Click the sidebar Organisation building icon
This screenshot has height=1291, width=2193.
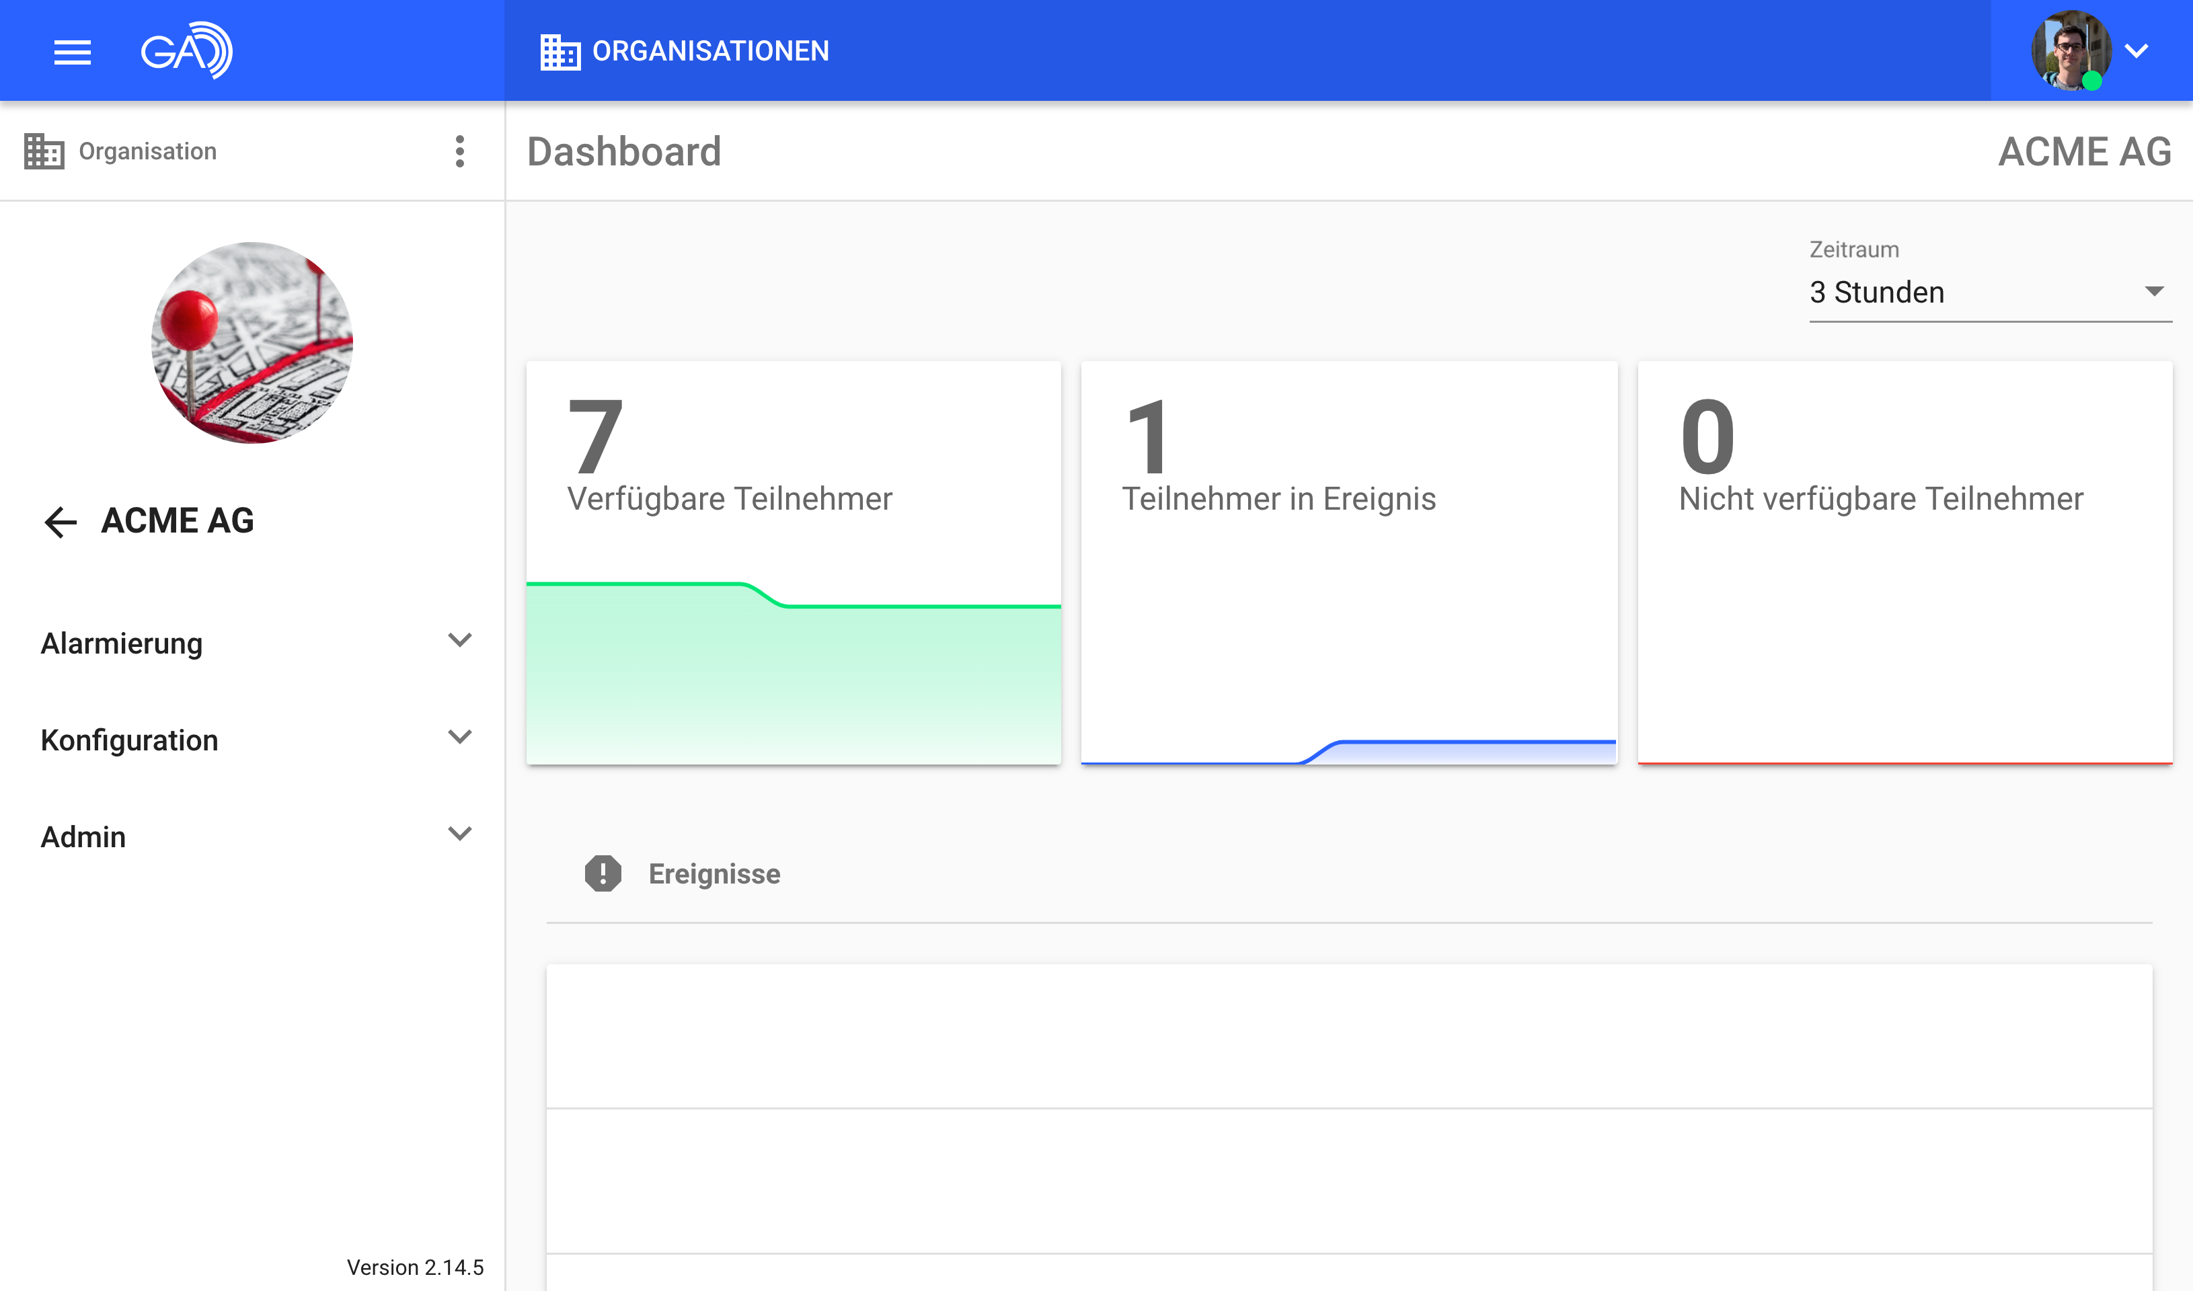point(44,151)
